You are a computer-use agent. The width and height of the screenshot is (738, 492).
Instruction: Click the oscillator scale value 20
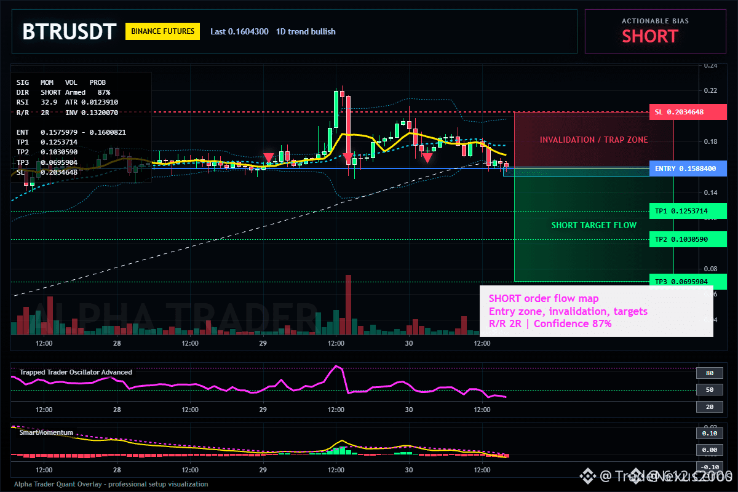pyautogui.click(x=709, y=407)
